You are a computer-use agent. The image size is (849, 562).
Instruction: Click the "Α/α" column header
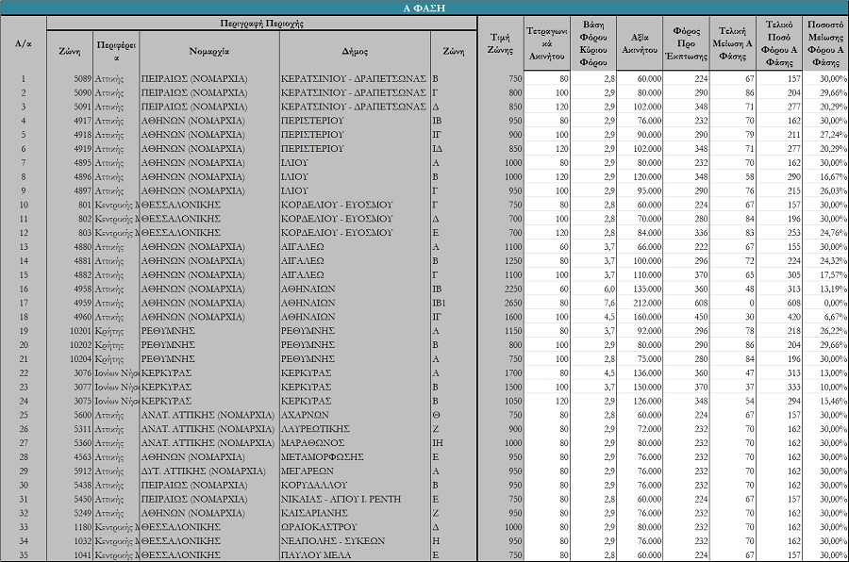(x=23, y=43)
